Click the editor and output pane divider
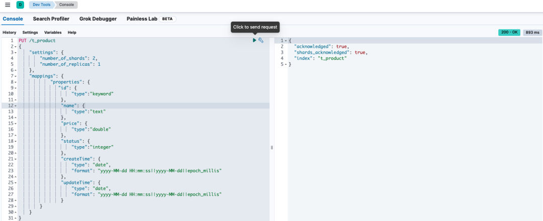Screen dimensions: 543x221 [x=271, y=147]
